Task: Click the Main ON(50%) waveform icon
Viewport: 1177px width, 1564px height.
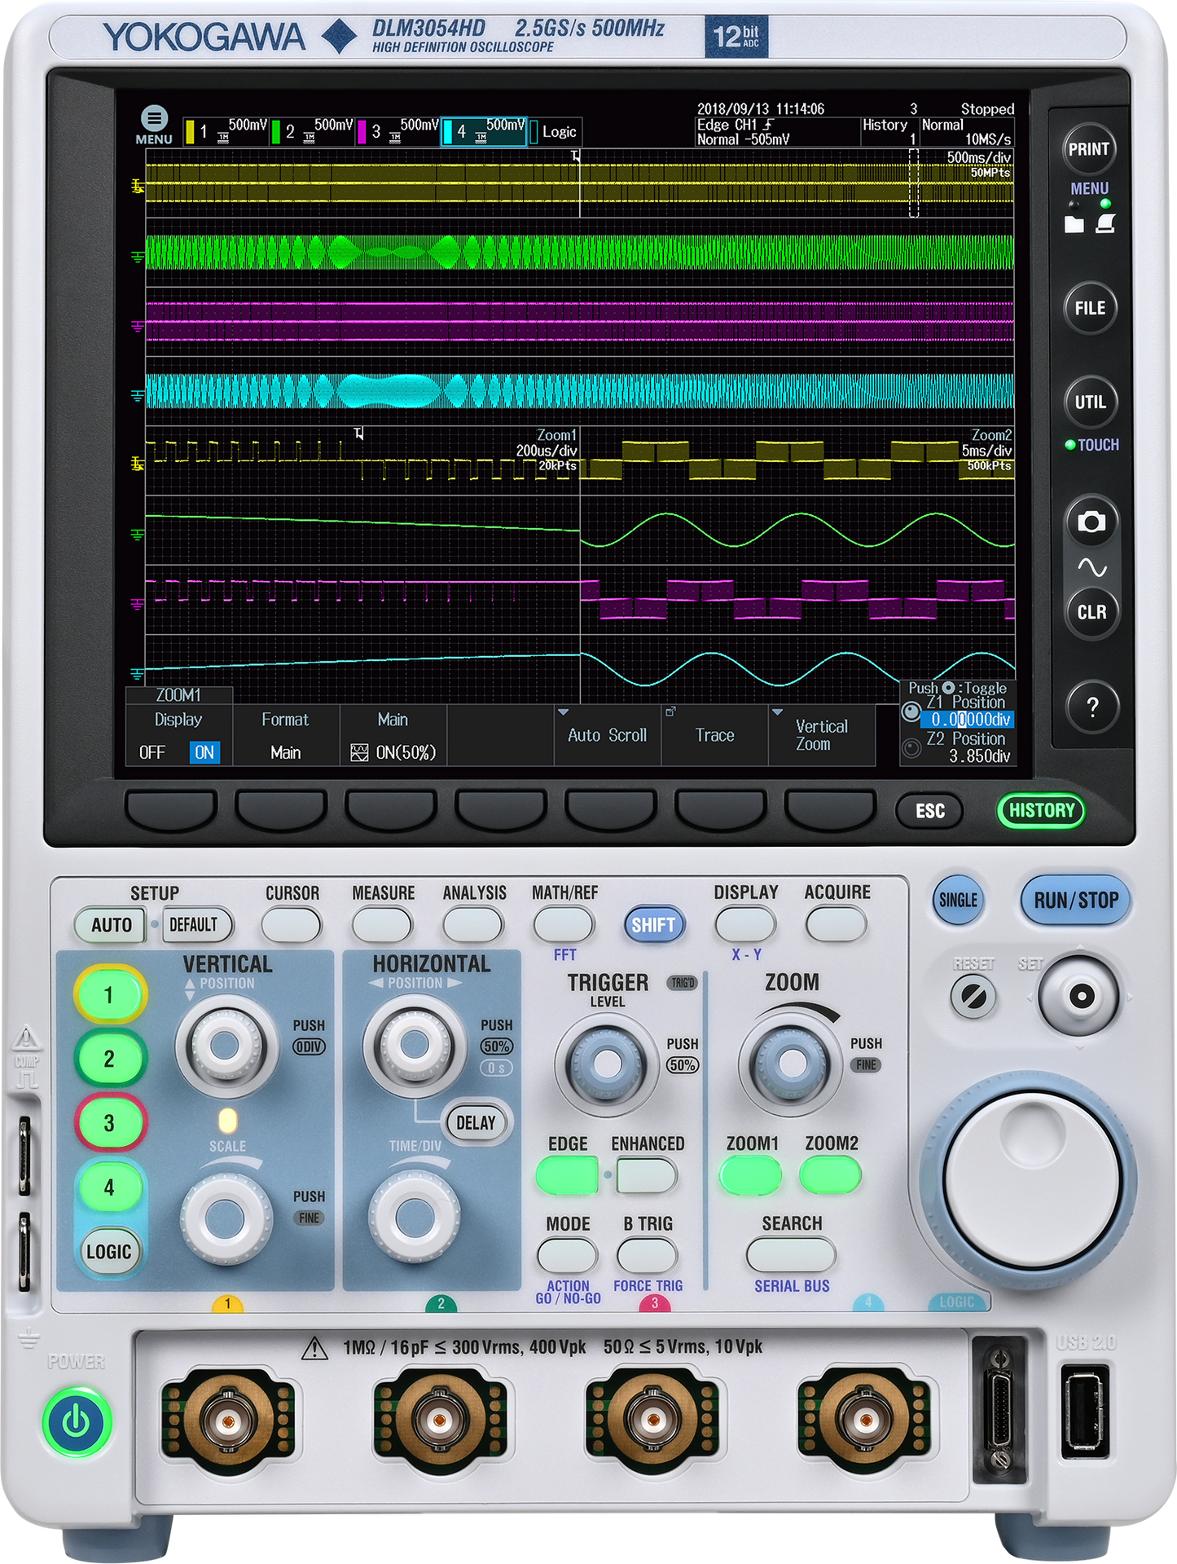Action: [x=359, y=753]
